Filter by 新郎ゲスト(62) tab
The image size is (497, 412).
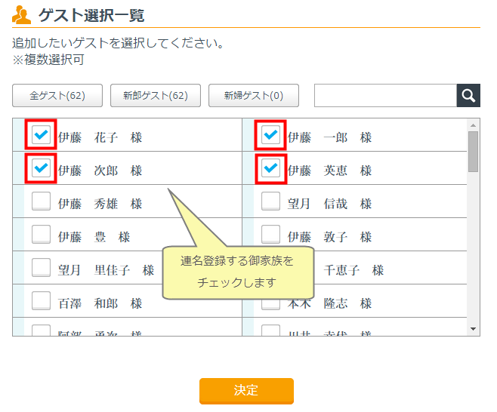coord(155,96)
